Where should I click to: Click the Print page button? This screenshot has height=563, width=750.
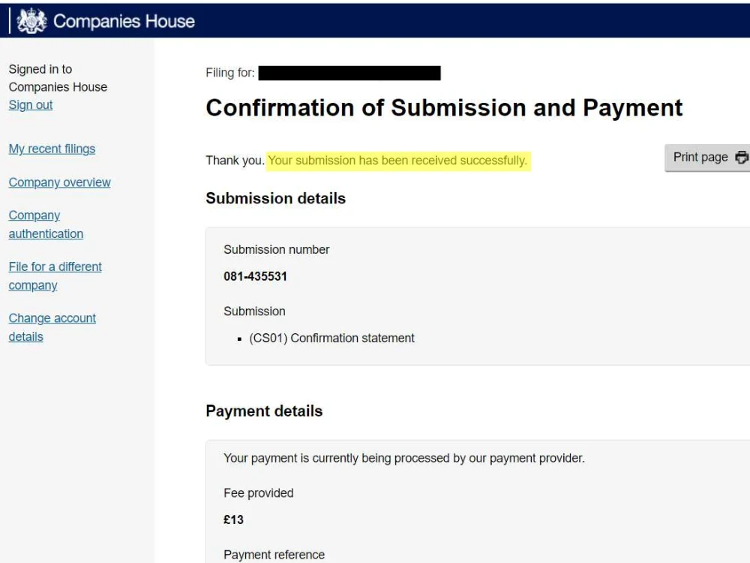pyautogui.click(x=701, y=157)
